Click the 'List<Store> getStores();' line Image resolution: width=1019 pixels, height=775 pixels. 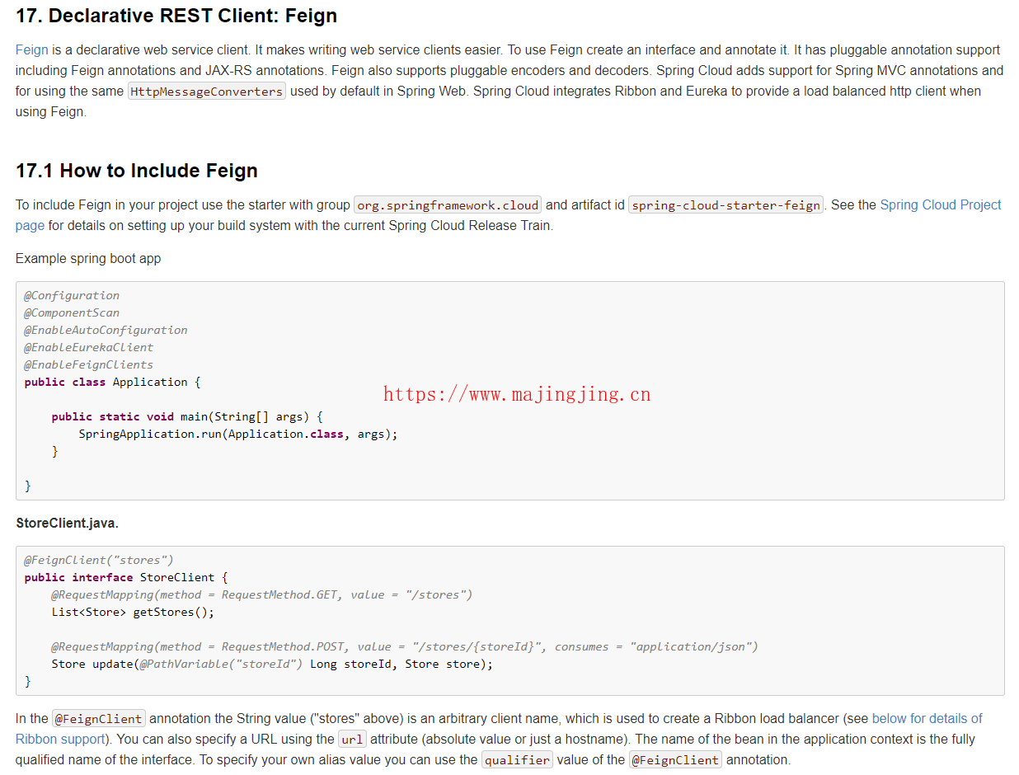pyautogui.click(x=133, y=612)
